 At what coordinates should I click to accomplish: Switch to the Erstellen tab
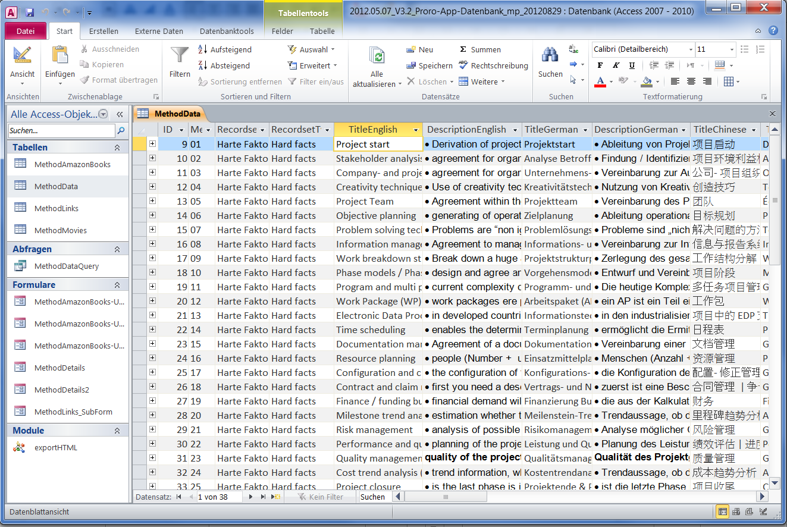click(104, 31)
